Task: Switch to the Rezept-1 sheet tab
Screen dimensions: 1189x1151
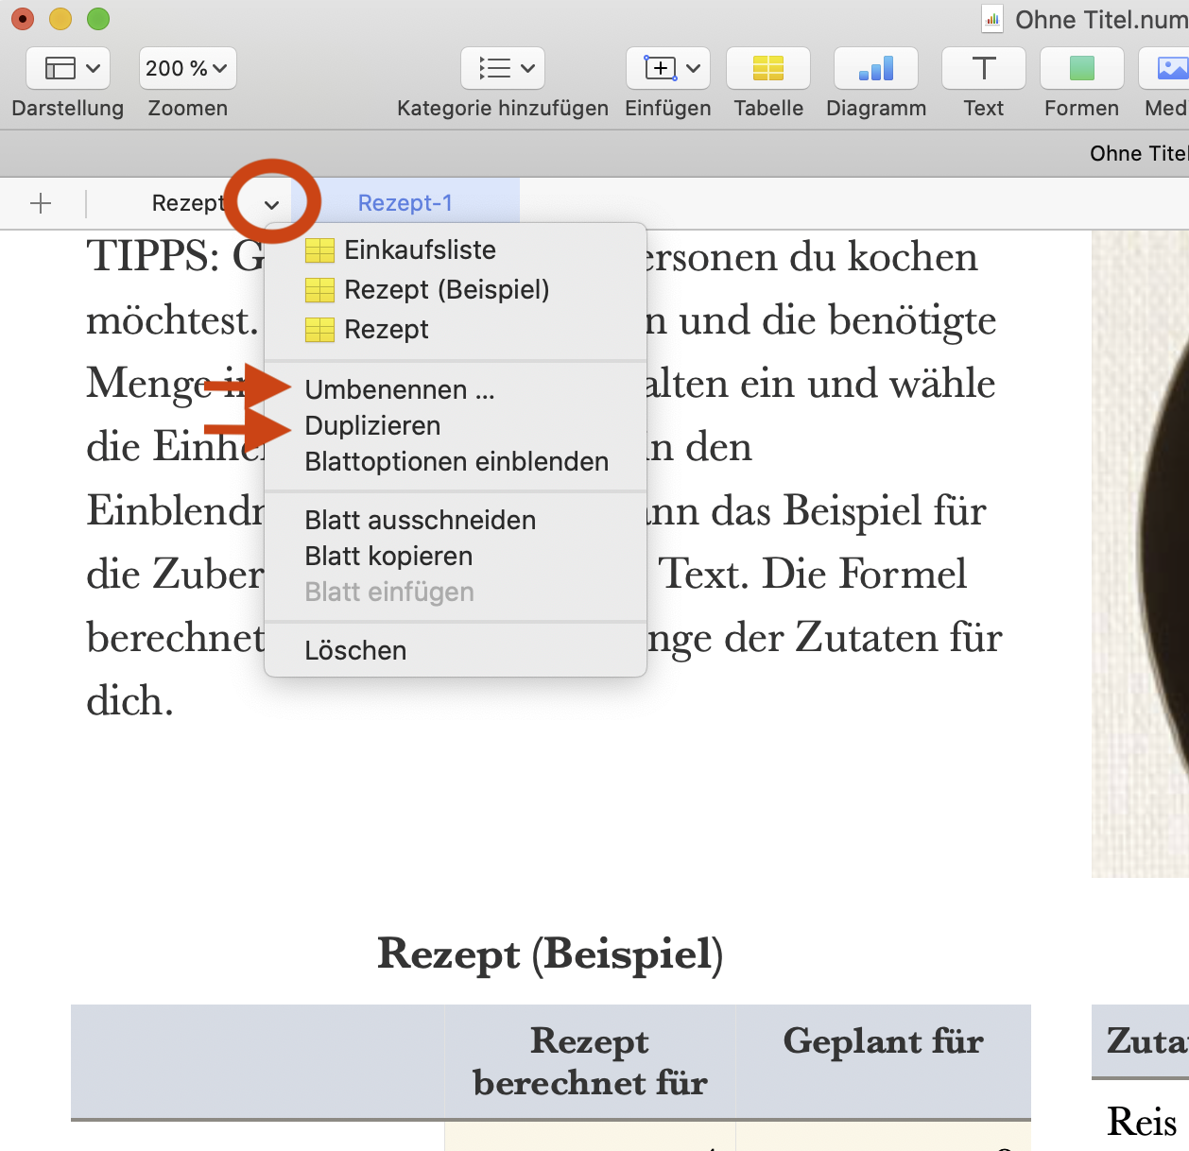Action: [x=405, y=203]
